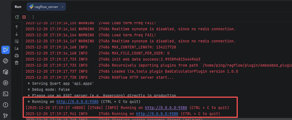Jump down the stack trace arrow
This screenshot has height=120, width=292.
[x=17, y=34]
